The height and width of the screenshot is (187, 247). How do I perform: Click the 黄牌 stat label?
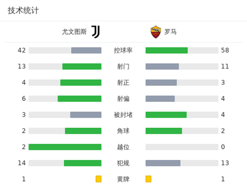click(123, 179)
